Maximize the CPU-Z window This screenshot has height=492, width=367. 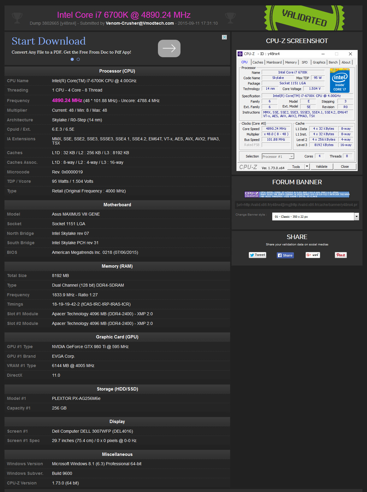click(x=337, y=54)
